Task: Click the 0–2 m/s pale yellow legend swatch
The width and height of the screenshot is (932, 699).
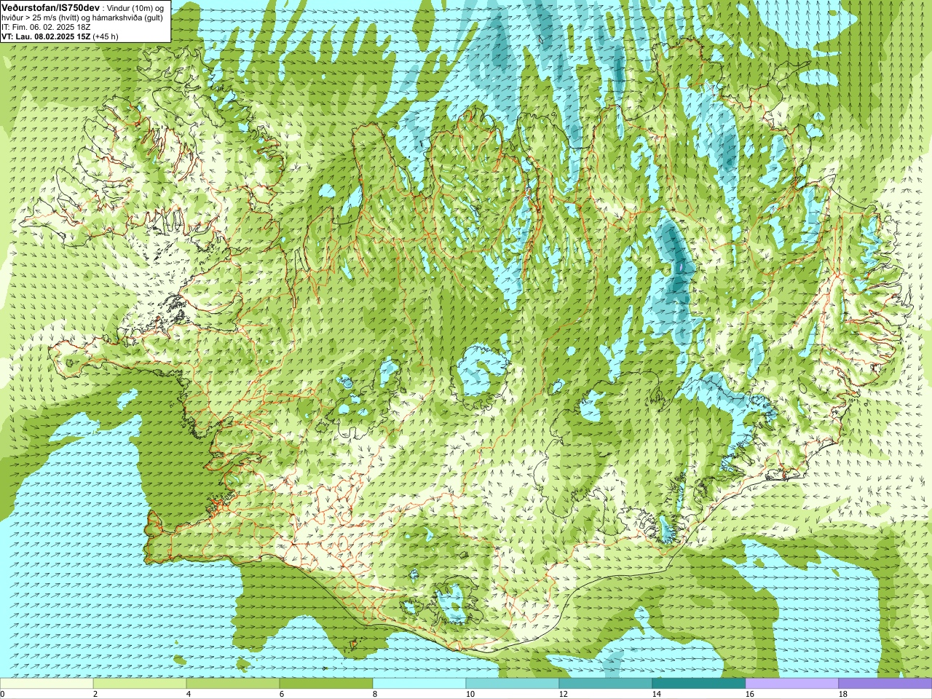Action: pos(47,684)
